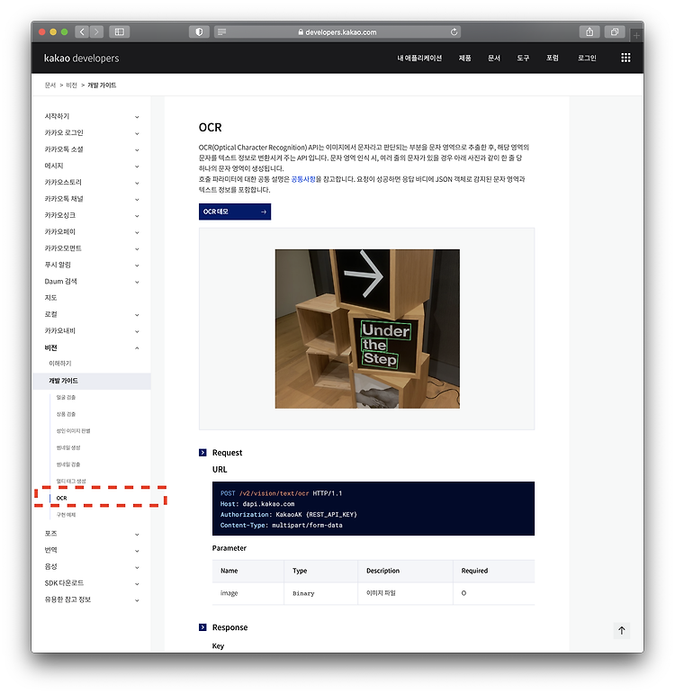Expand the 번역 section chevron
675x694 pixels.
click(x=137, y=551)
